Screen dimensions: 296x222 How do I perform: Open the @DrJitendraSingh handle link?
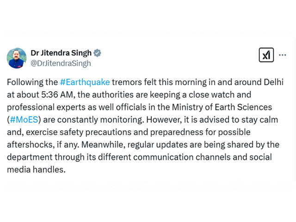pyautogui.click(x=61, y=63)
